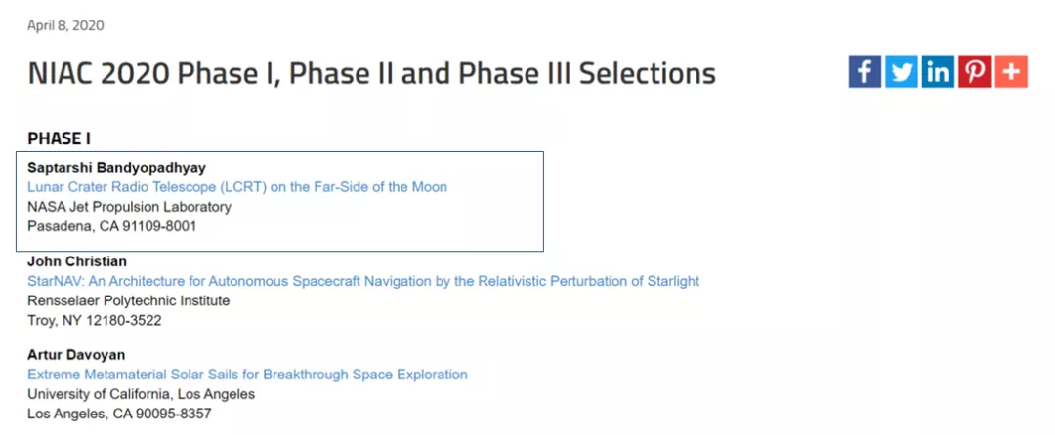Viewport: 1055px width, 435px height.
Task: Select the name Artur Davoyan
Action: tap(76, 354)
